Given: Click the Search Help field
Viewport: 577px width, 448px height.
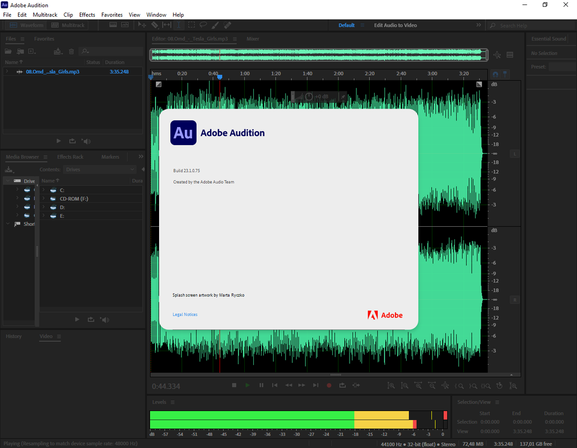Looking at the screenshot, I should point(532,25).
